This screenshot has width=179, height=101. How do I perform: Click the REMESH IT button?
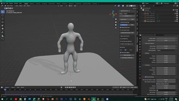tap(127, 16)
